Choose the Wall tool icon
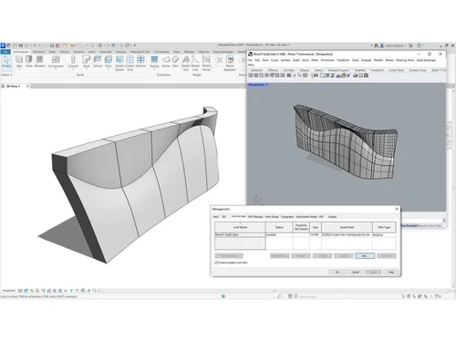The image size is (456, 342). pyautogui.click(x=19, y=59)
